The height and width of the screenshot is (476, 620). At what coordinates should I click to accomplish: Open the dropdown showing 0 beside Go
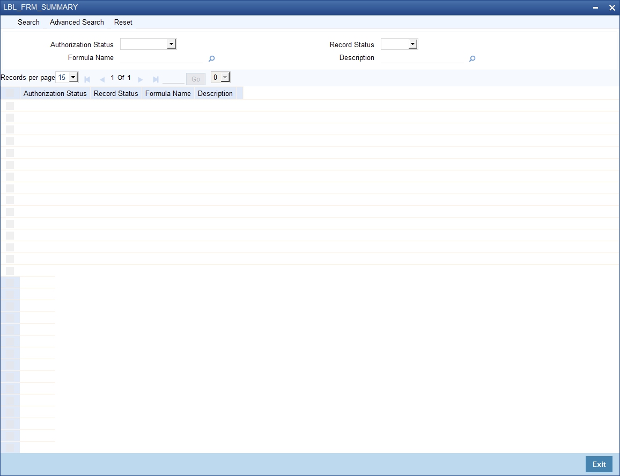(x=220, y=77)
